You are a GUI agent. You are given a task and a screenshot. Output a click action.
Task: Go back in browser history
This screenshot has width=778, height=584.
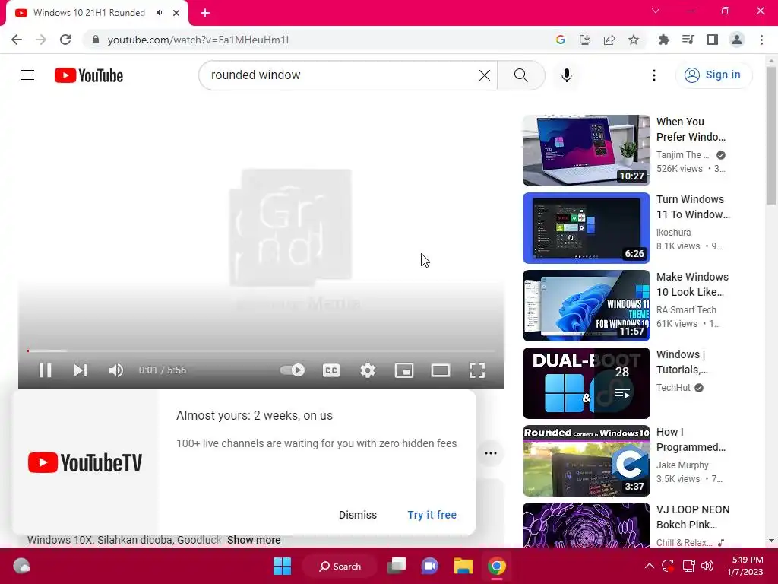(17, 40)
